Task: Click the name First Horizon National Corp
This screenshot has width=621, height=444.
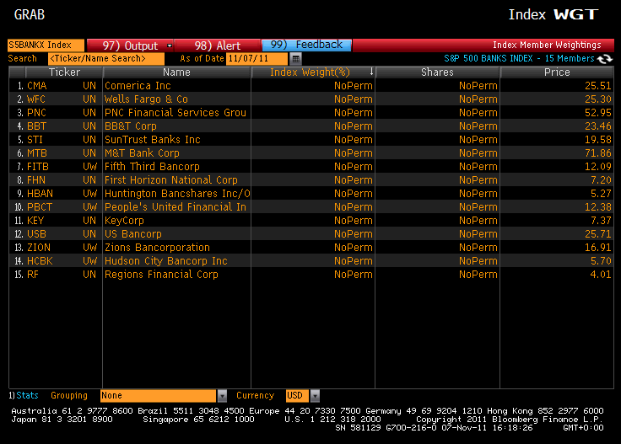Action: tap(171, 180)
